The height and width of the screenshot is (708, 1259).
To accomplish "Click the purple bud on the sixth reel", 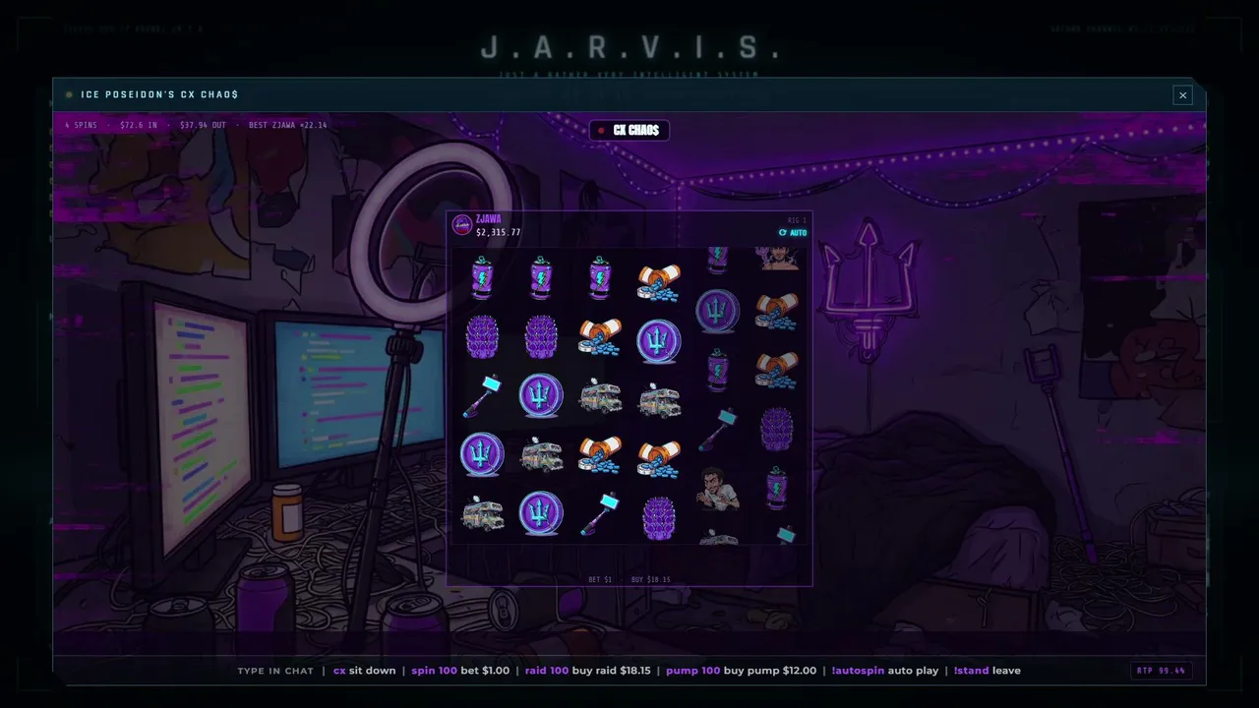I will click(x=777, y=430).
